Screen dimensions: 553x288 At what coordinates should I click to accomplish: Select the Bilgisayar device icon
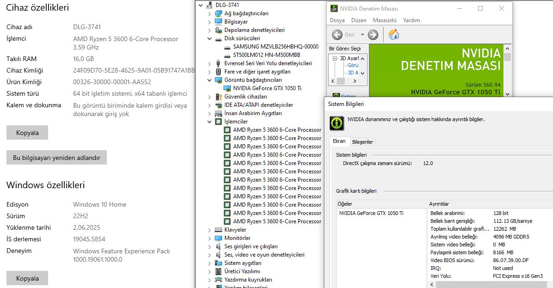click(219, 22)
